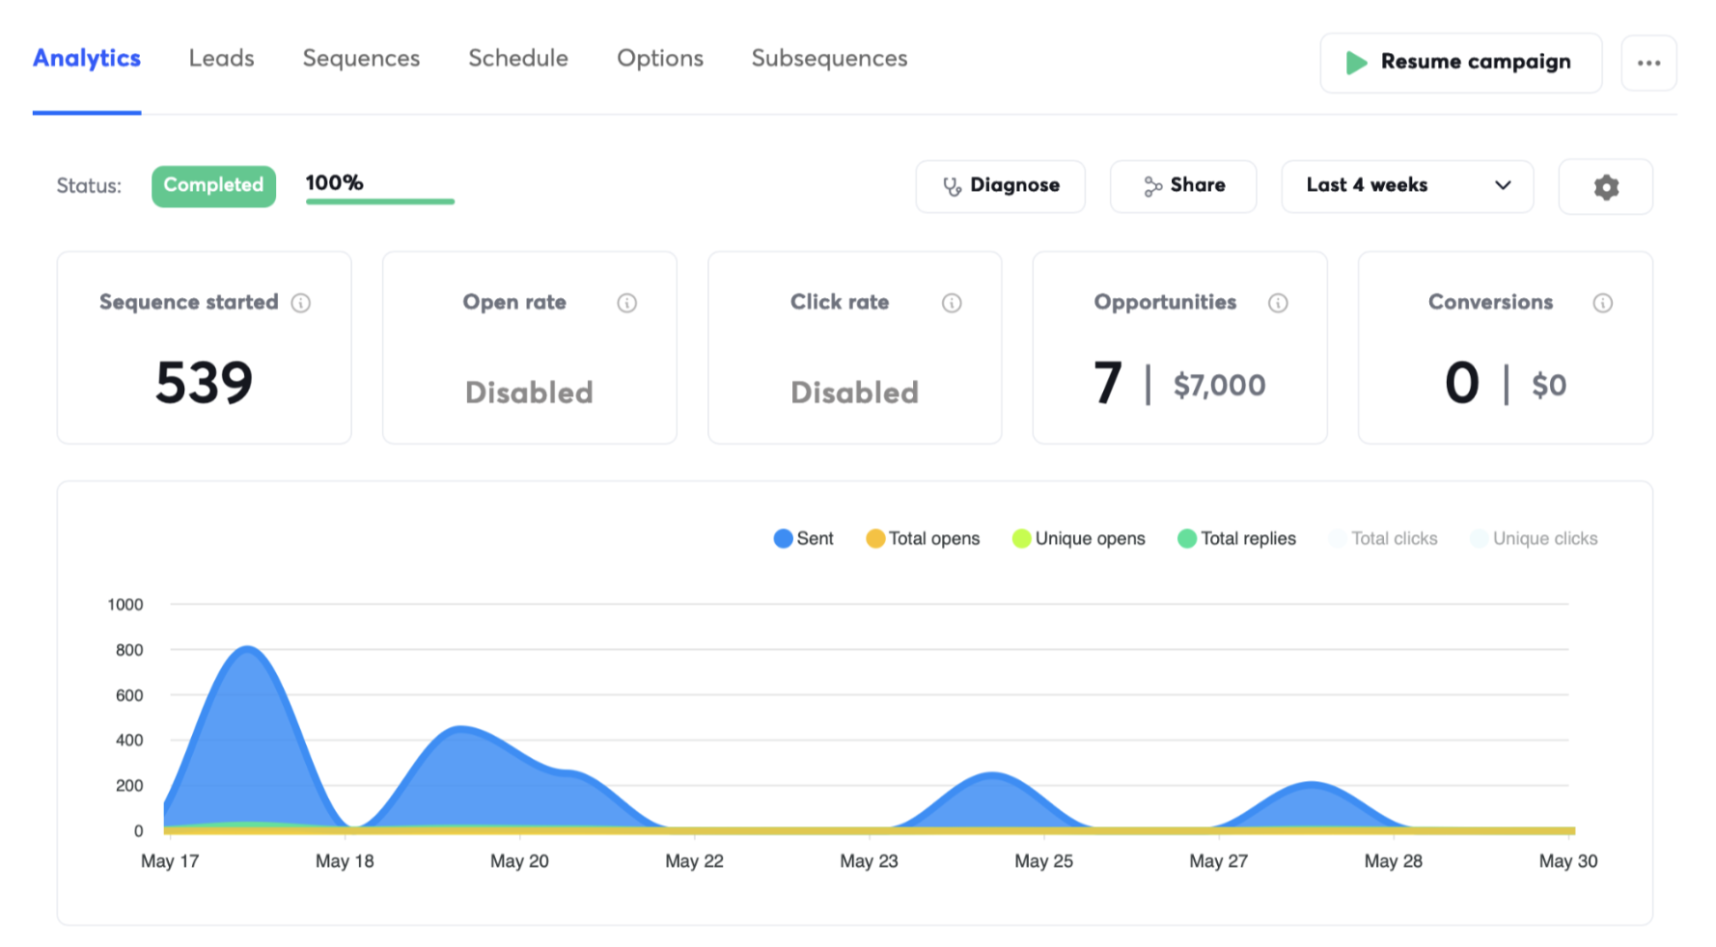The width and height of the screenshot is (1716, 947).
Task: Click the May 30 axis label
Action: coord(1568,861)
